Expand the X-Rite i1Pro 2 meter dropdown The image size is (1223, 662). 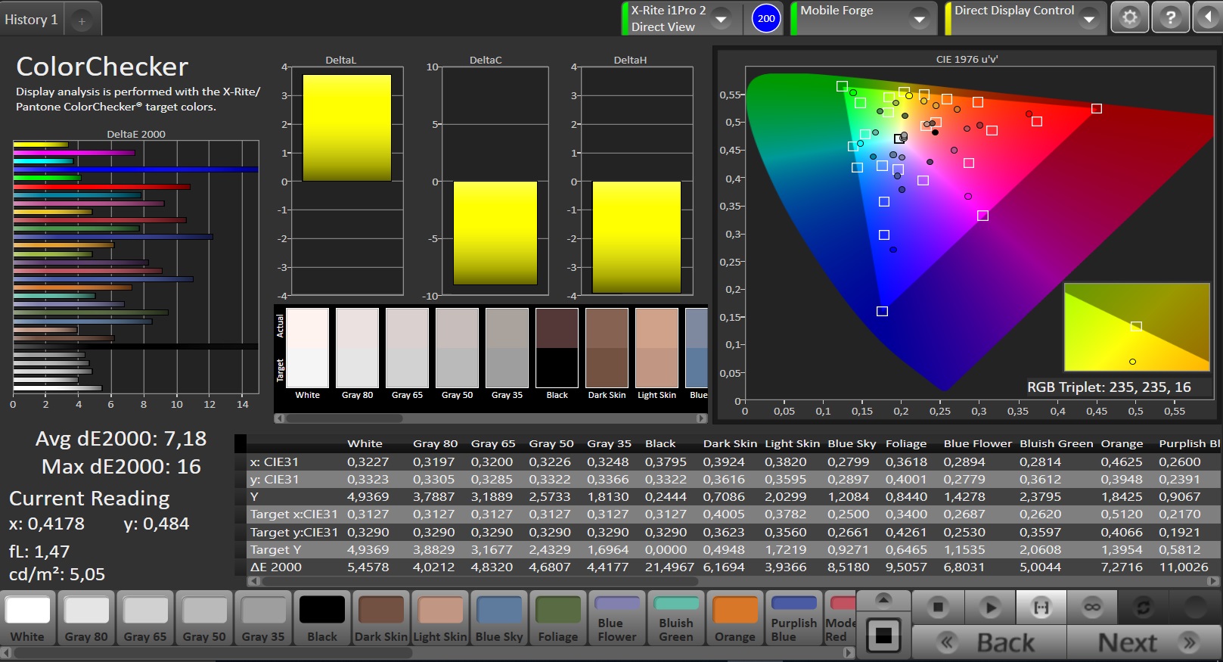click(x=722, y=19)
